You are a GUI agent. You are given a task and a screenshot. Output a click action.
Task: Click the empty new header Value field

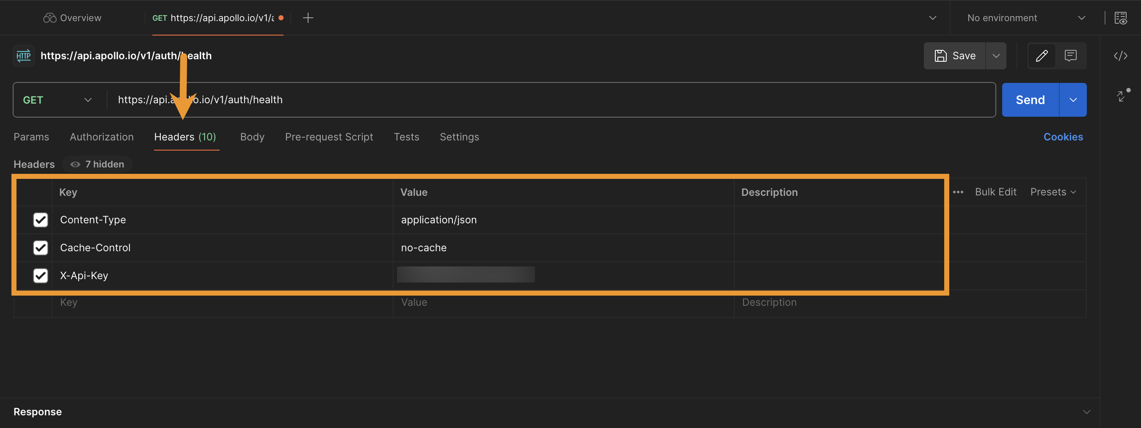coord(563,303)
